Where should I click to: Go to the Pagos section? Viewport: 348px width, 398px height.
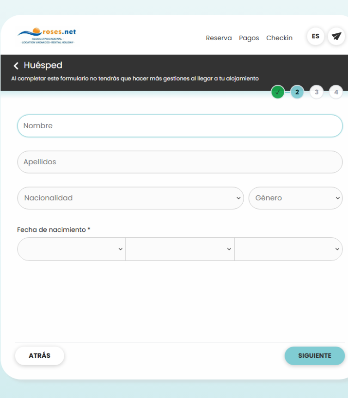pos(249,38)
